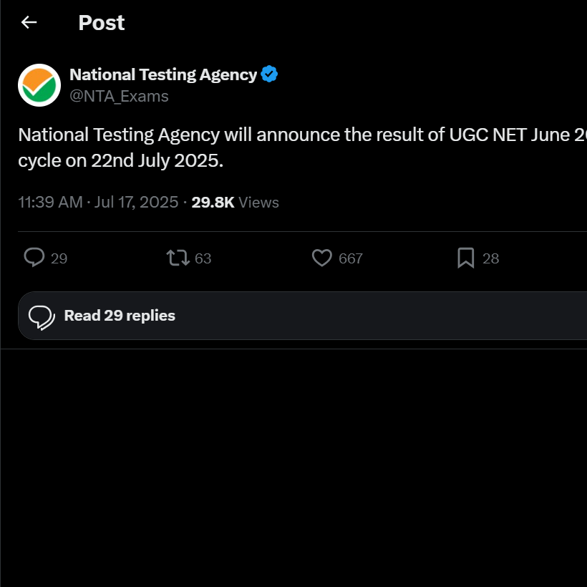This screenshot has height=587, width=587.
Task: Like the post with heart icon
Action: click(x=322, y=258)
